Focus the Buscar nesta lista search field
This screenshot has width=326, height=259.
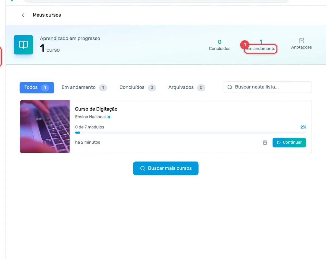268,87
